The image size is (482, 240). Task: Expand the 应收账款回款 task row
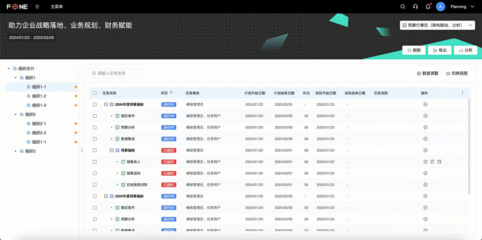[117, 185]
